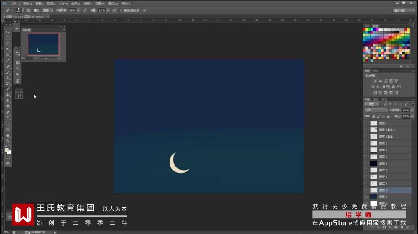Show visibility of layer 图层 2 副本 2
Image resolution: width=418 pixels, height=234 pixels.
click(366, 130)
